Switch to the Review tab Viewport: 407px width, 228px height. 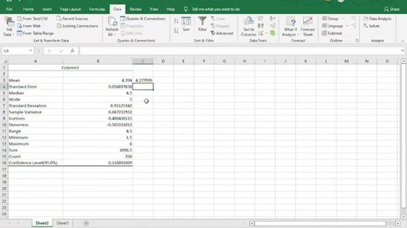tap(135, 9)
